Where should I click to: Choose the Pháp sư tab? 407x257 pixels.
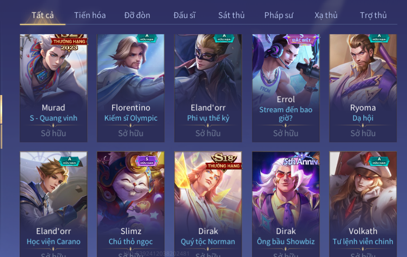(278, 16)
